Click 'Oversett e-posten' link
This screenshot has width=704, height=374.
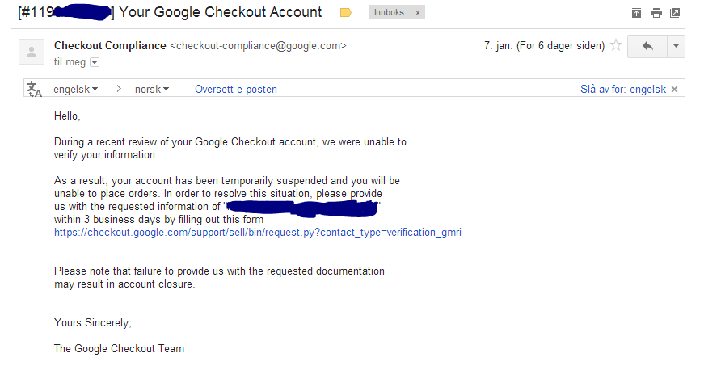click(x=236, y=89)
